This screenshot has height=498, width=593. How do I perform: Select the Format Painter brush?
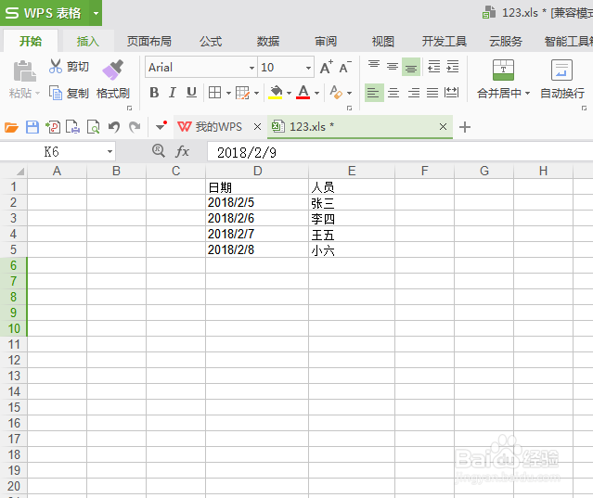pyautogui.click(x=112, y=70)
